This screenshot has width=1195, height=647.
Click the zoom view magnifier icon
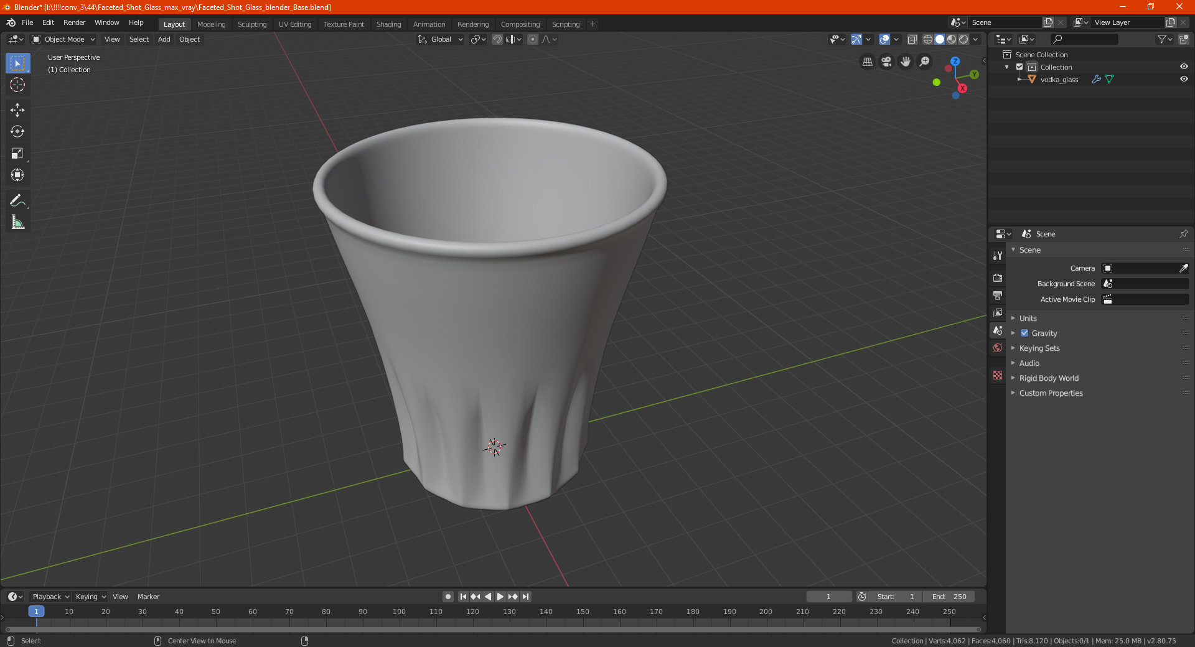coord(925,62)
